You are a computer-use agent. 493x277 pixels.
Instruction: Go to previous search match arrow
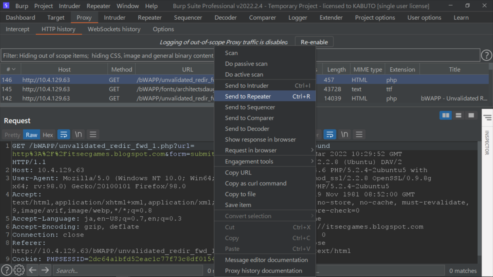(x=33, y=270)
